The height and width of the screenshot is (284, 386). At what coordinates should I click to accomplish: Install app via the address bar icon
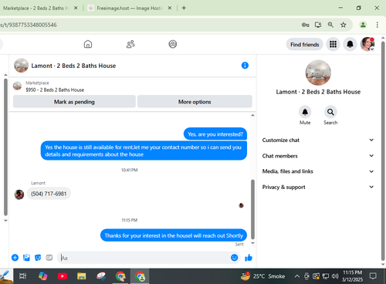(x=318, y=25)
